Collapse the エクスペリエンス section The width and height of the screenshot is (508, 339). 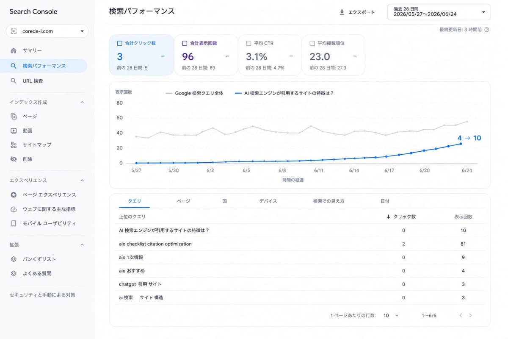[x=82, y=180]
